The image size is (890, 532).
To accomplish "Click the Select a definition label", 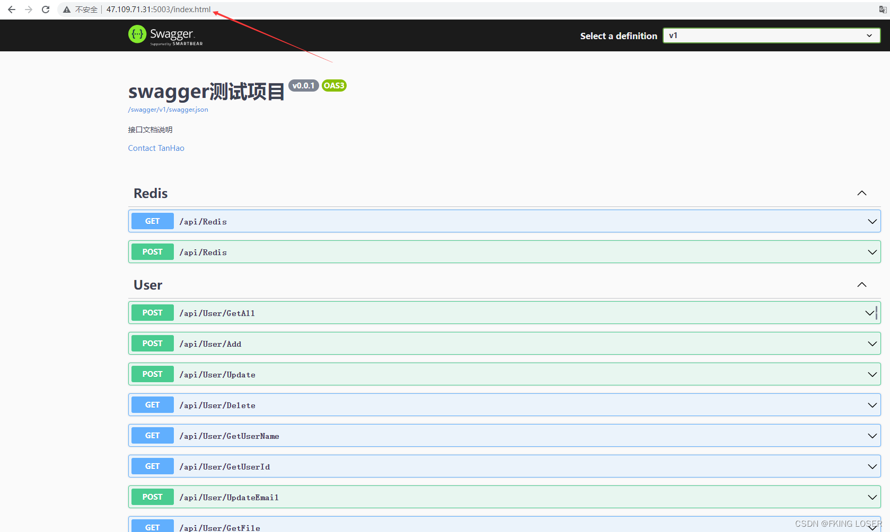I will pyautogui.click(x=619, y=36).
